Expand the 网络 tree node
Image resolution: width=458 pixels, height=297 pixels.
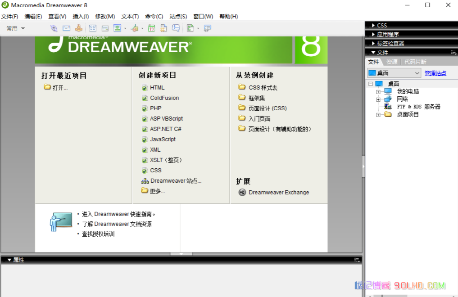point(378,99)
